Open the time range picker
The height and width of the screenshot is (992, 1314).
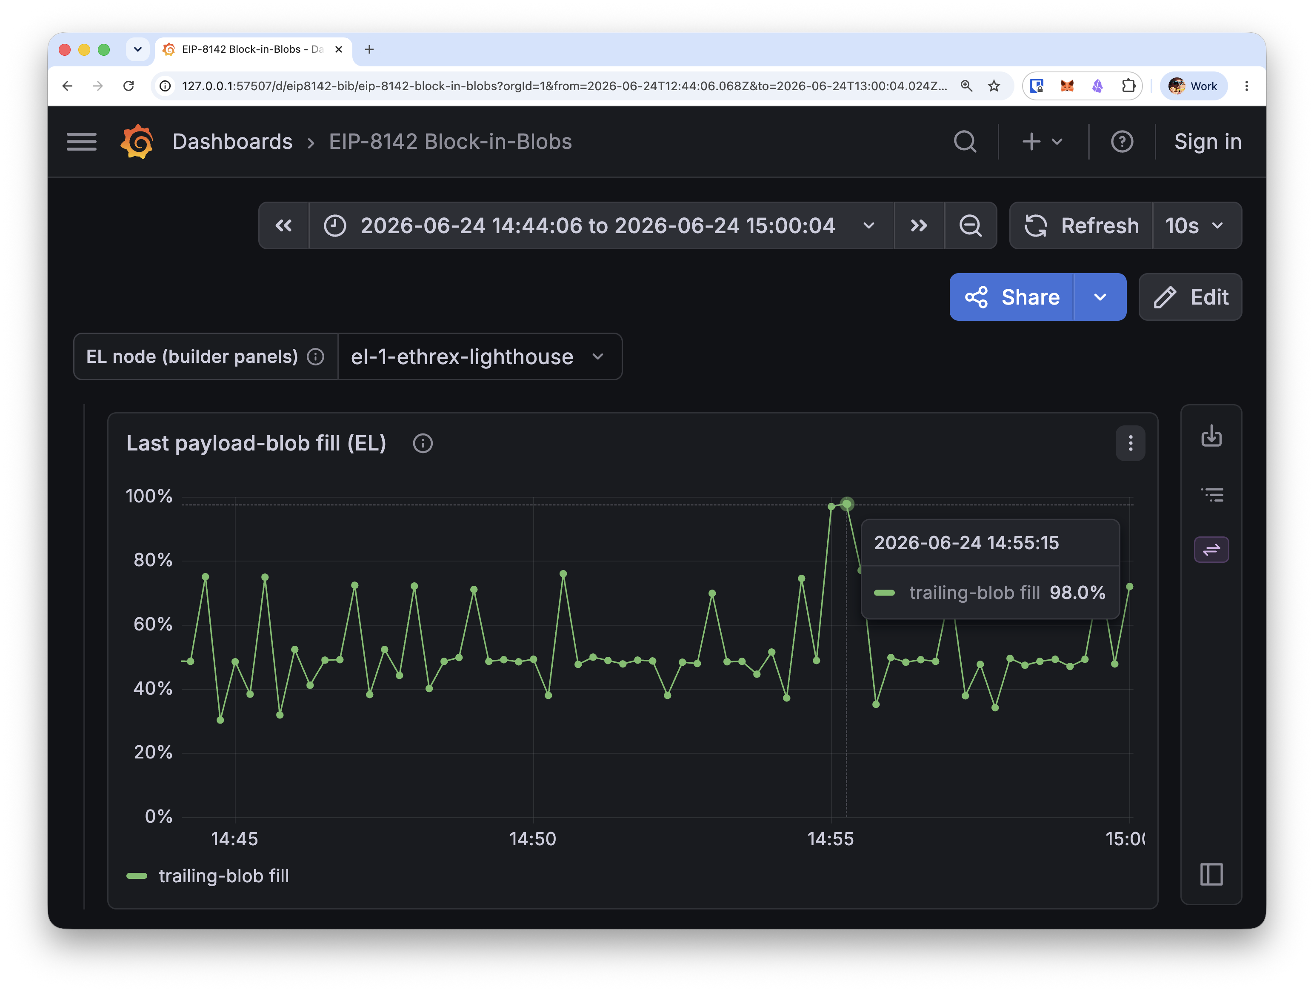coord(601,226)
